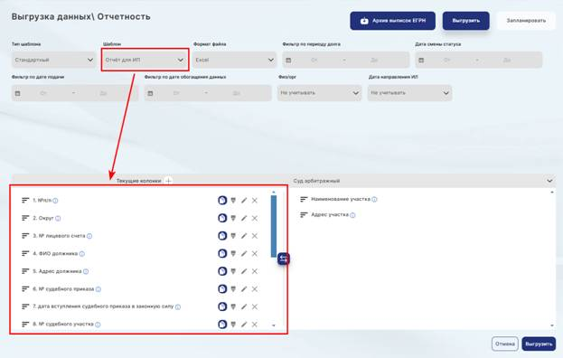
Task: Click info icon beside 'Адрес участка'
Action: click(352, 215)
